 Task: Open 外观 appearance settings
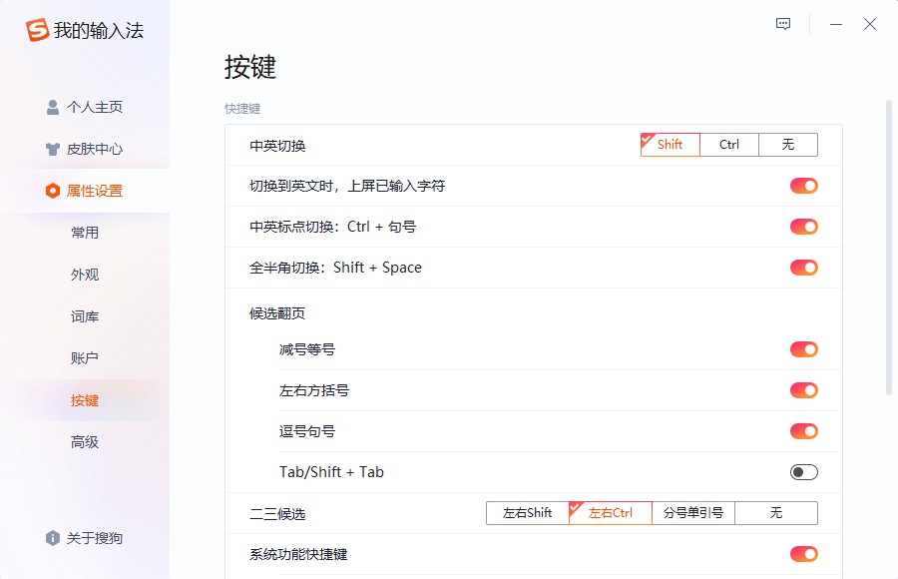click(85, 275)
